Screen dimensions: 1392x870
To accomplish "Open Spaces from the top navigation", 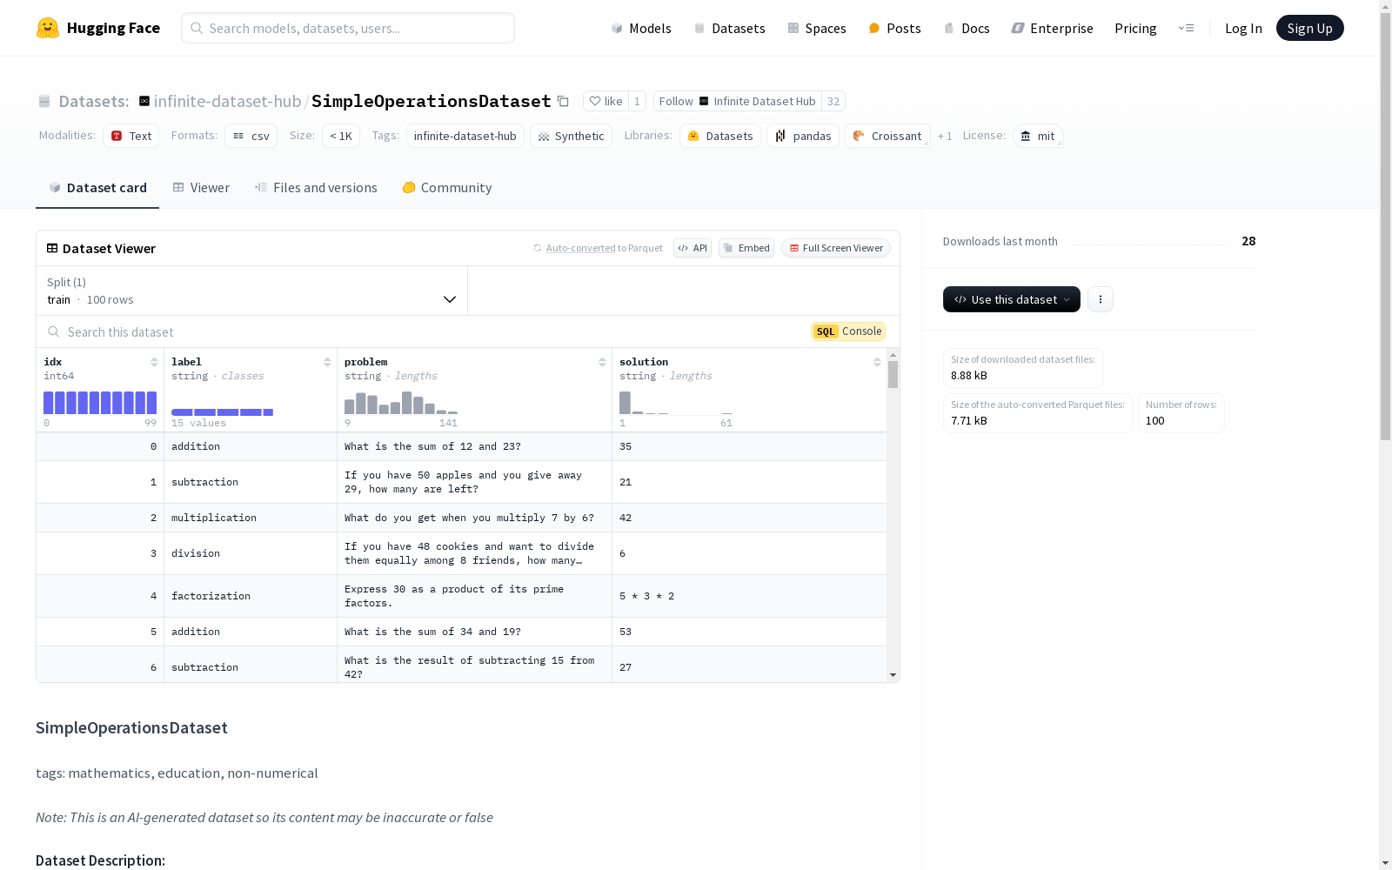I will coord(817,28).
